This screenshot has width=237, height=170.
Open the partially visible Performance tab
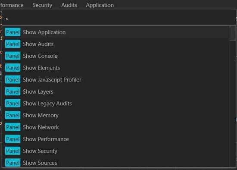(x=12, y=5)
